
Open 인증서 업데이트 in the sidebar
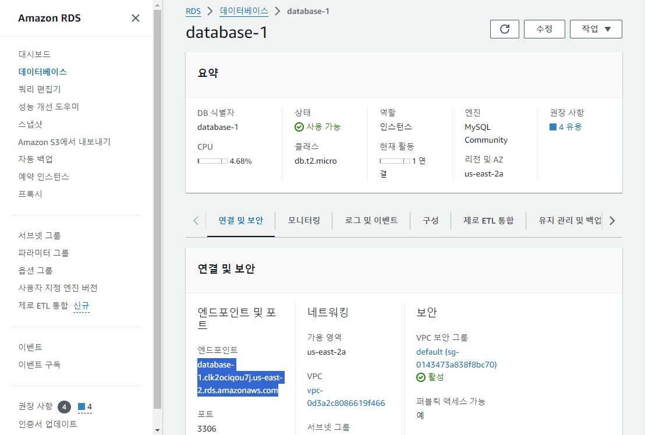click(x=48, y=425)
